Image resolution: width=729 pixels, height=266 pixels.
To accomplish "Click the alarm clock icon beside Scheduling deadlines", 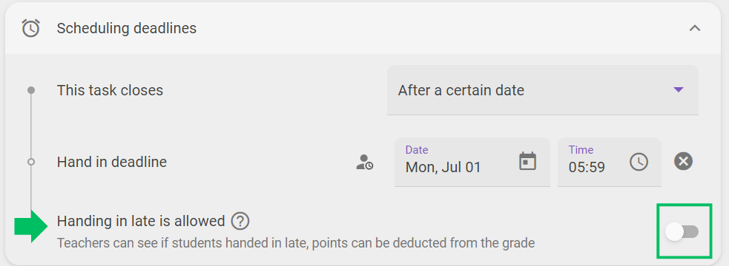I will [x=30, y=28].
